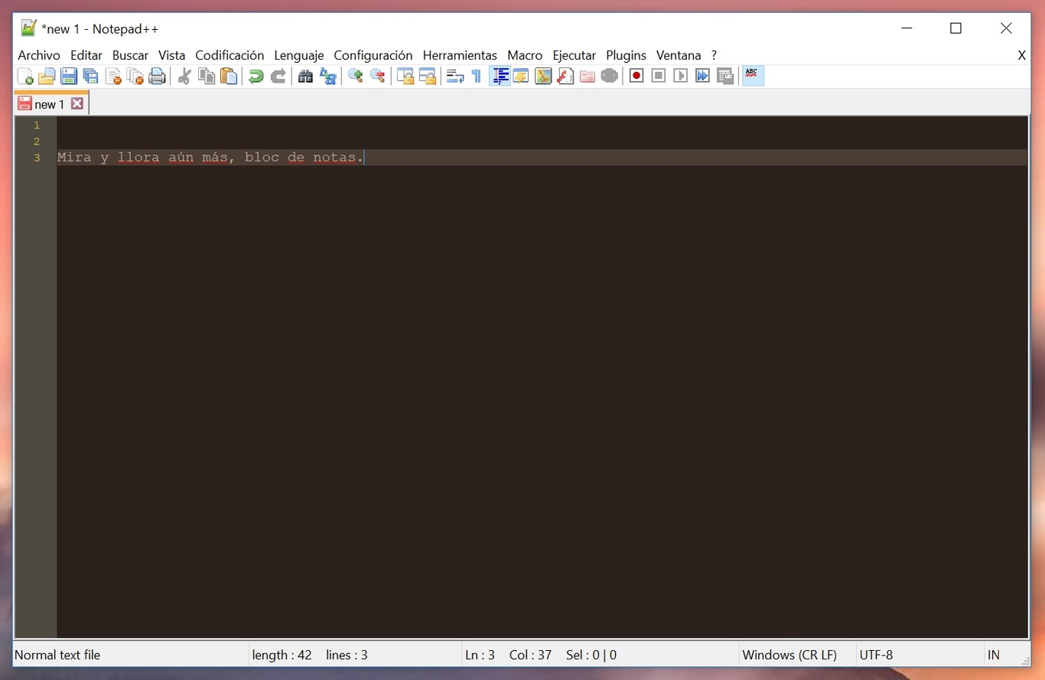Click the UTF-8 indicator in the status bar

877,655
